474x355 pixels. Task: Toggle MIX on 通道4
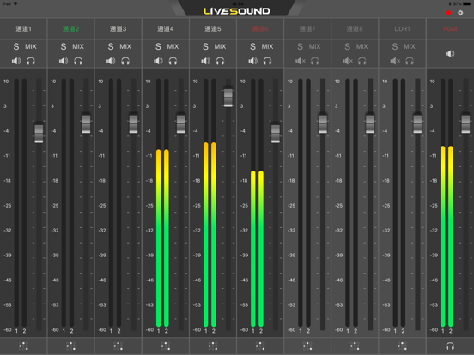[x=173, y=46]
